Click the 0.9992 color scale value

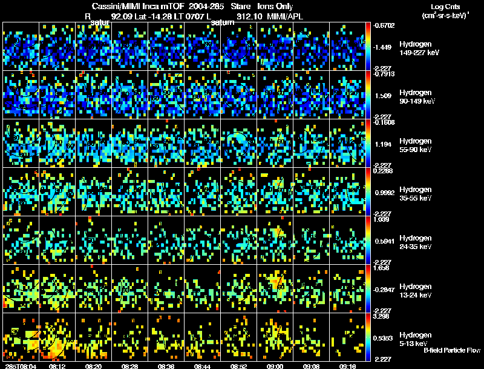tap(384, 193)
